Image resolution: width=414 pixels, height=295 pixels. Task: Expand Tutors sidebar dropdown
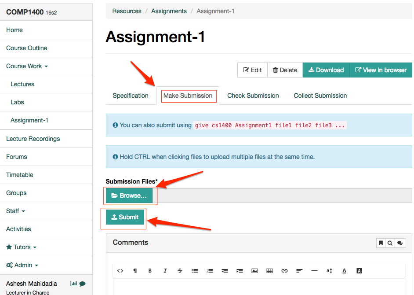click(x=46, y=247)
